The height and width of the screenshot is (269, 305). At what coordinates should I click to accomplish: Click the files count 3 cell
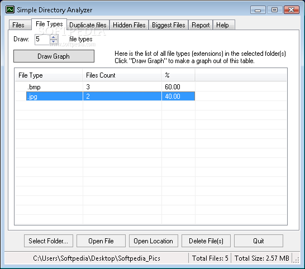(x=122, y=87)
